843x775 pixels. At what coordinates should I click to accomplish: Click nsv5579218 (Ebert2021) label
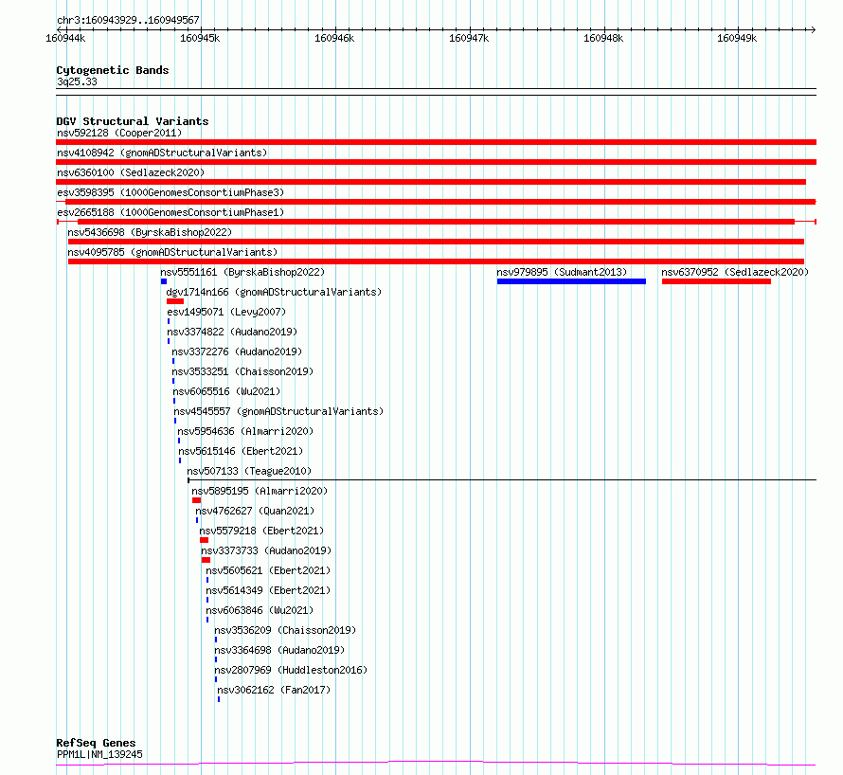[x=261, y=531]
